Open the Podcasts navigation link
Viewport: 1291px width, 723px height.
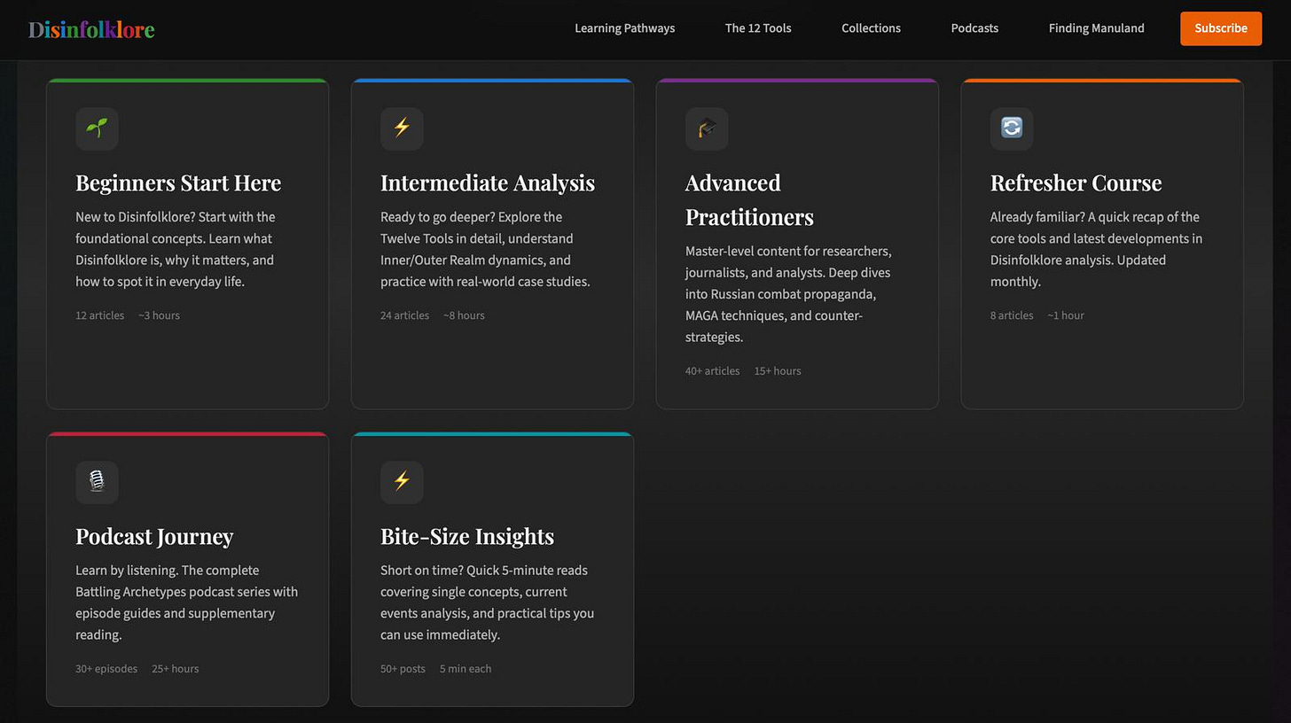tap(974, 28)
